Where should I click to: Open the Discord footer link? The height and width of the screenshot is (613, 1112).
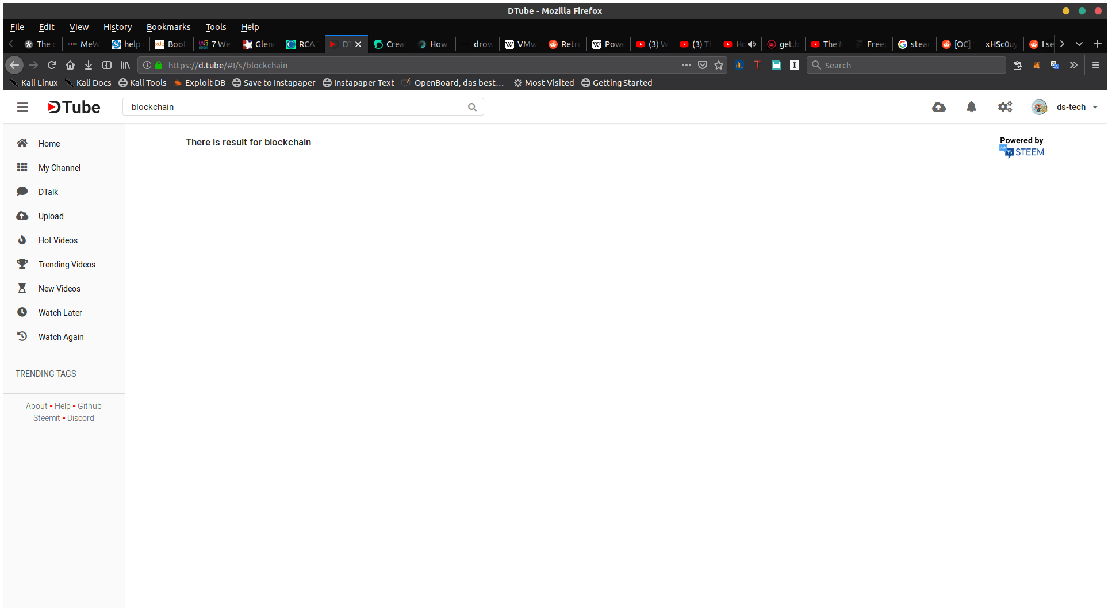[80, 418]
